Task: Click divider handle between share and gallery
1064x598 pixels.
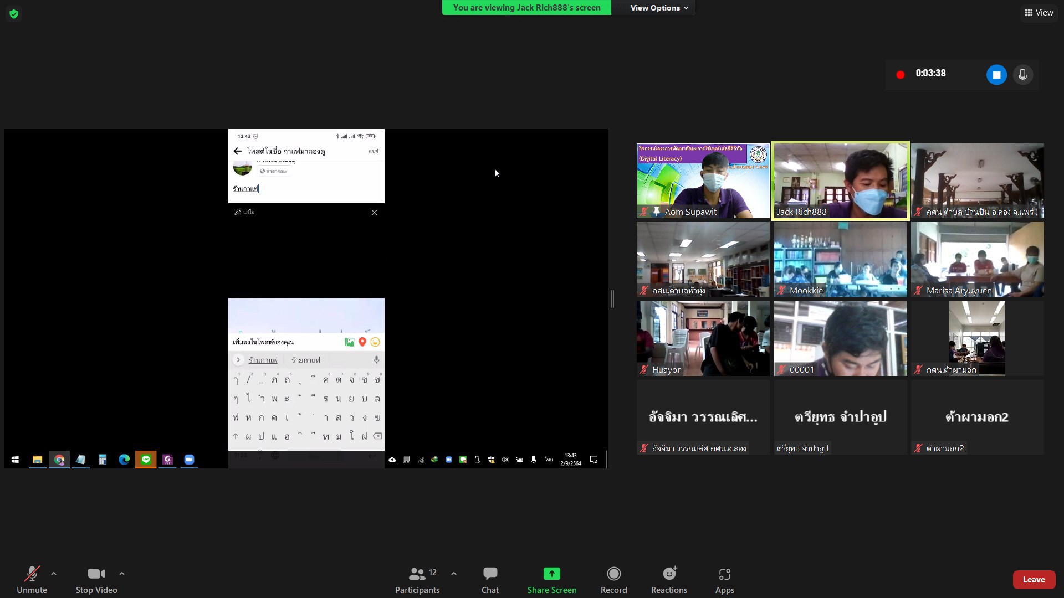Action: [612, 299]
